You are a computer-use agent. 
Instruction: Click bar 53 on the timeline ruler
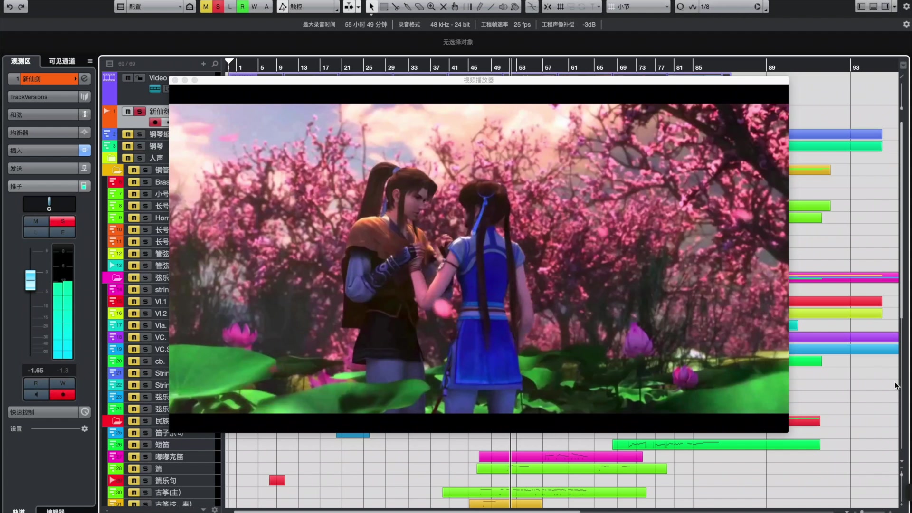[x=522, y=67]
